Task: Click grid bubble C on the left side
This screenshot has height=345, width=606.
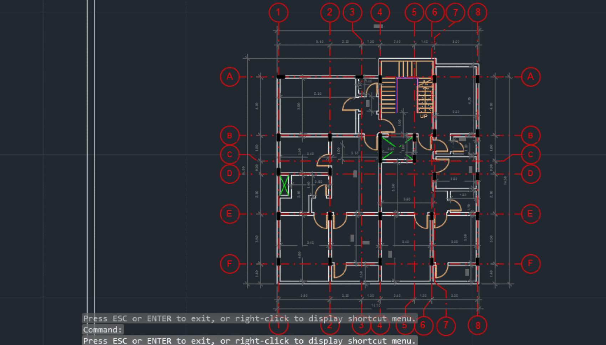Action: click(x=230, y=154)
